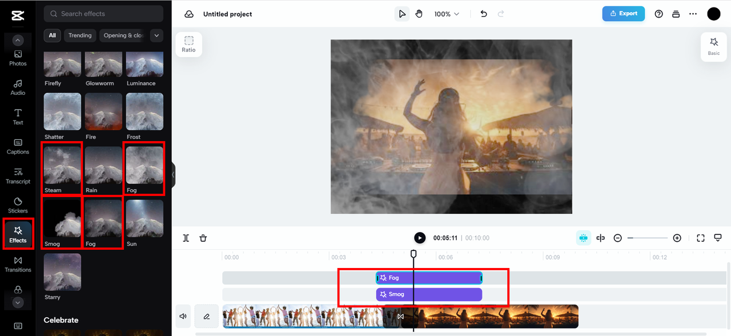This screenshot has height=336, width=731.
Task: Delete selected clip using trash icon
Action: (x=203, y=238)
